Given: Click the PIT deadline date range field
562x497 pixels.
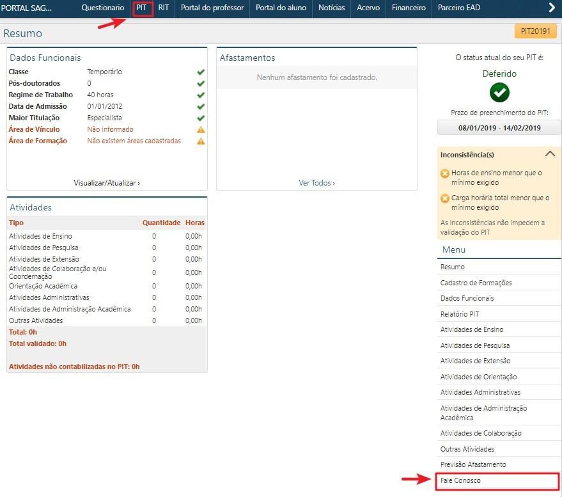Looking at the screenshot, I should (x=499, y=128).
